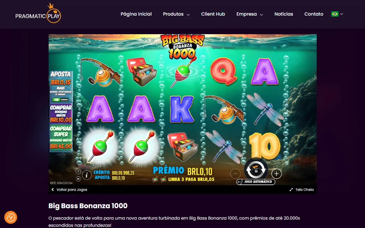Image resolution: width=365 pixels, height=228 pixels.
Task: Open the orange cookie consent badge icon
Action: [x=11, y=217]
